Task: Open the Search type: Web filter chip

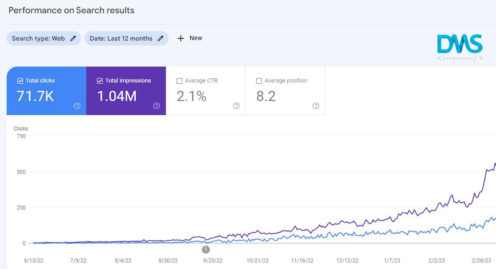Action: [44, 38]
